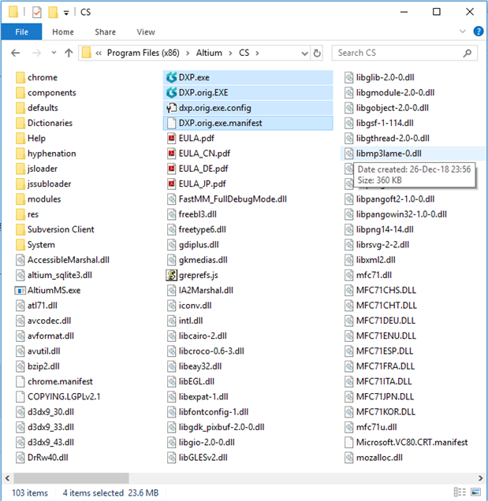Click the System folder icon
The height and width of the screenshot is (501, 488).
(20, 245)
